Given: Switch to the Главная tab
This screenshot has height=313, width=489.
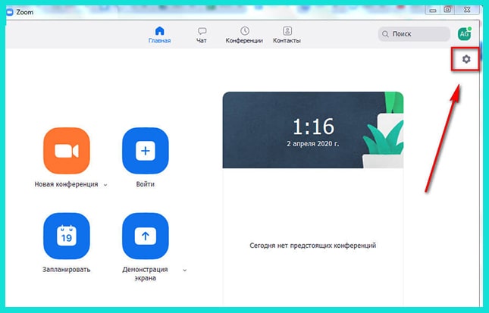Looking at the screenshot, I should 159,35.
